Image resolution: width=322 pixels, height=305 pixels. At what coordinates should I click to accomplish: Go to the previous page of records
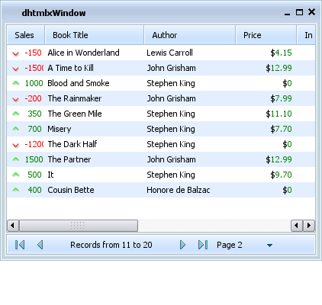coord(40,245)
